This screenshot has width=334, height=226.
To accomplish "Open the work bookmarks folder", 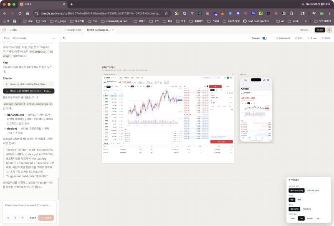I will click(293, 21).
